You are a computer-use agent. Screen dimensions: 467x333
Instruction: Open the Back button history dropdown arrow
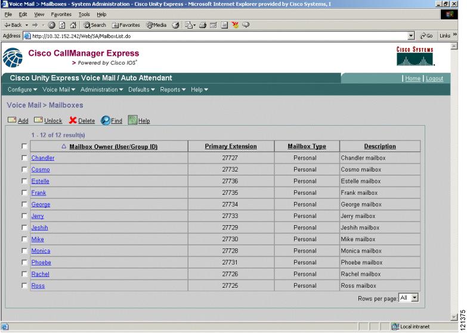tap(26, 25)
